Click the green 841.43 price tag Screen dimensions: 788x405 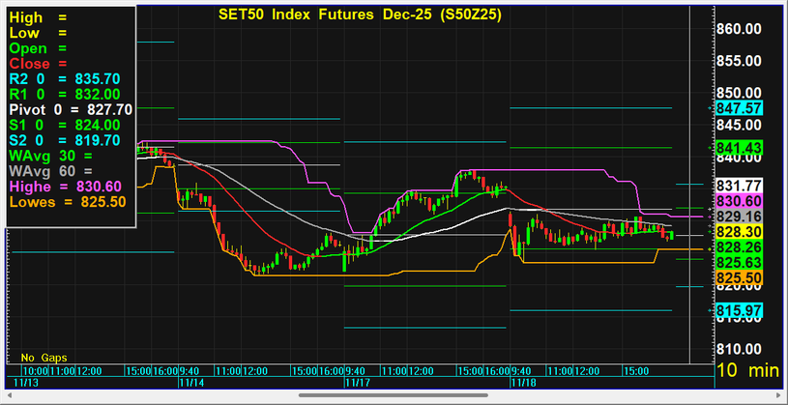pos(740,147)
